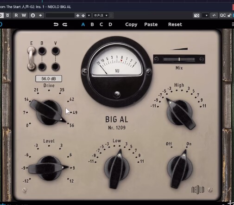This screenshot has height=205, width=234.
Task: Click the upper V jack socket
Action: 56,51
